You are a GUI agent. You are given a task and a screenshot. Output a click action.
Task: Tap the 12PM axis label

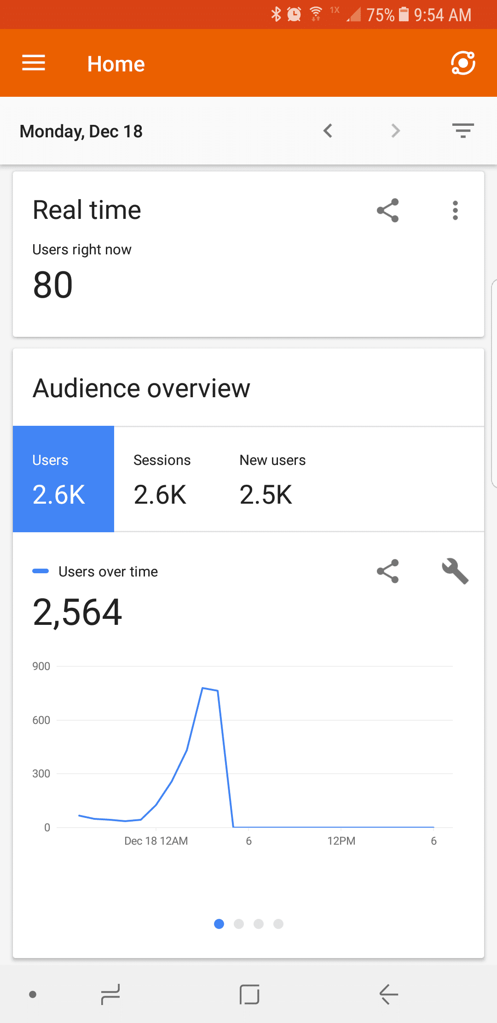(x=341, y=841)
